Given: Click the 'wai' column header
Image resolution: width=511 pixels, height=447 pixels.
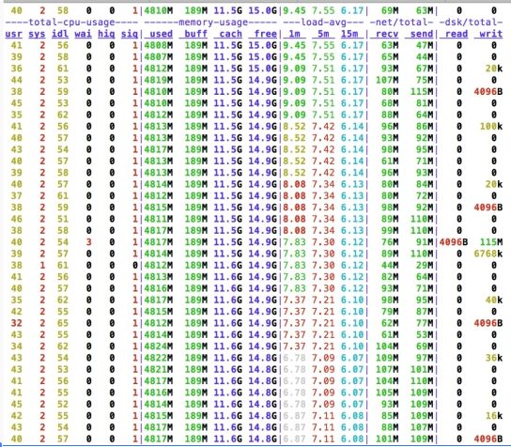Looking at the screenshot, I should [83, 34].
